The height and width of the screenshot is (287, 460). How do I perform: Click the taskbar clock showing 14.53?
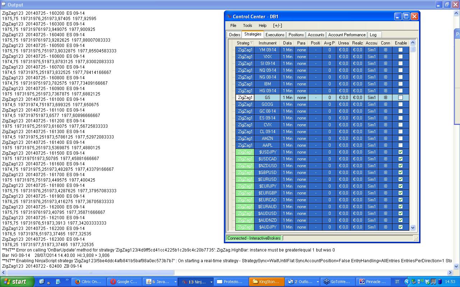450,282
